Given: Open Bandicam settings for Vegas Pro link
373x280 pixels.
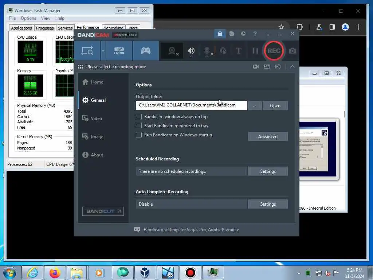Looking at the screenshot, I should [x=191, y=230].
